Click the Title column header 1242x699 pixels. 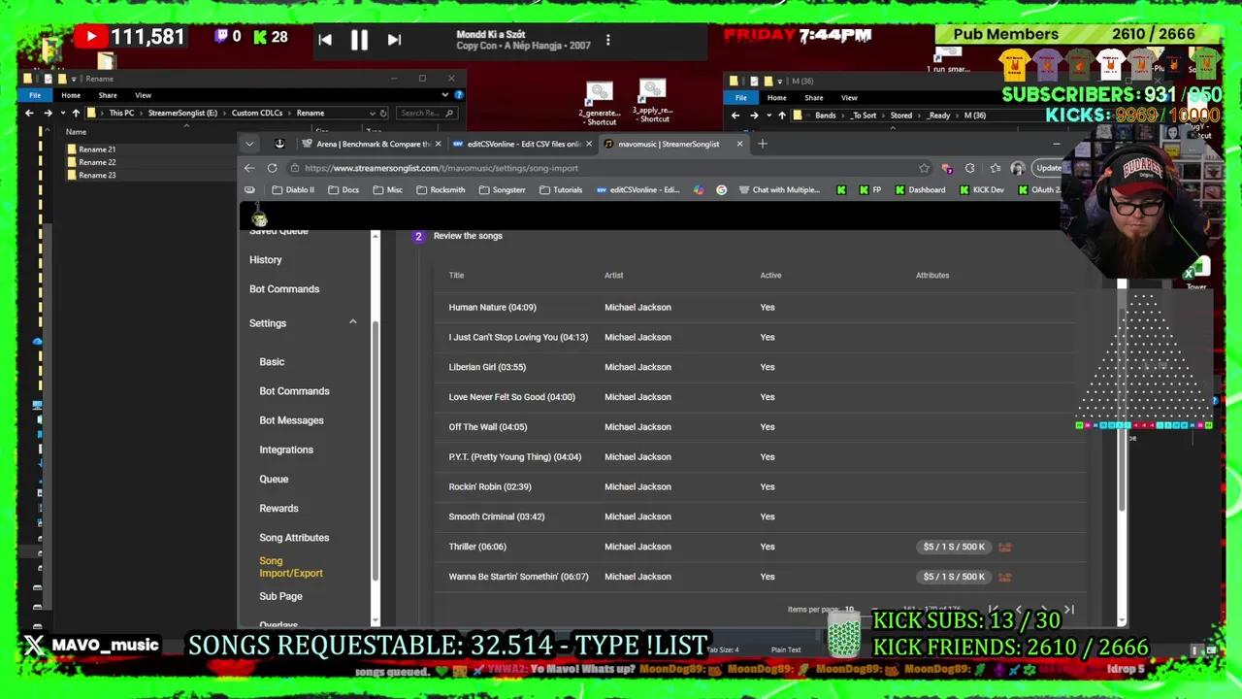(x=456, y=275)
